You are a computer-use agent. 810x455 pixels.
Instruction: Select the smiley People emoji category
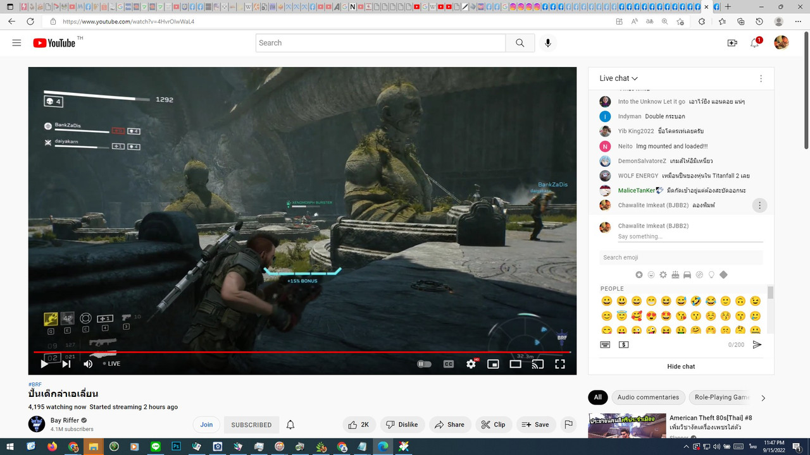(x=651, y=275)
